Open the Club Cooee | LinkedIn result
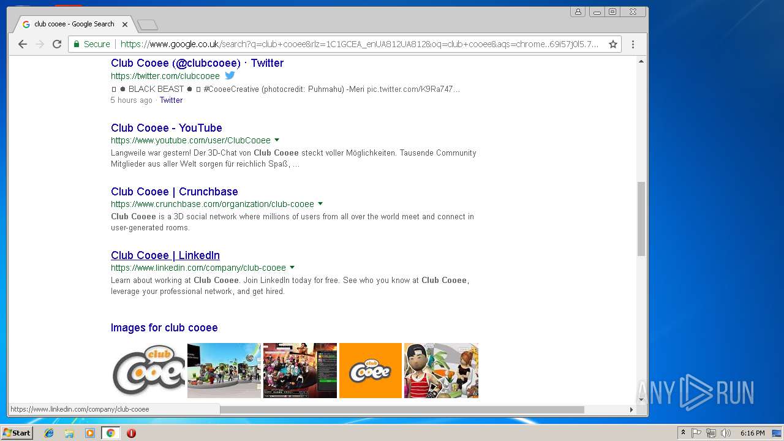784x441 pixels. pos(165,255)
